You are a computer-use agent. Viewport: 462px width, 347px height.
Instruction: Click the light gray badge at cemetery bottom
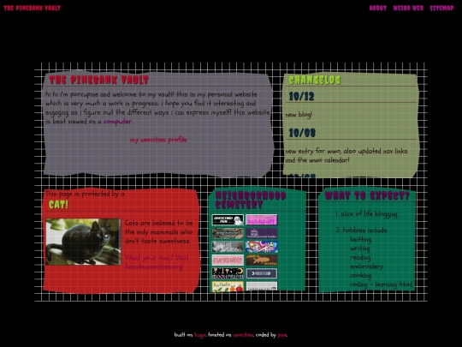[261, 286]
